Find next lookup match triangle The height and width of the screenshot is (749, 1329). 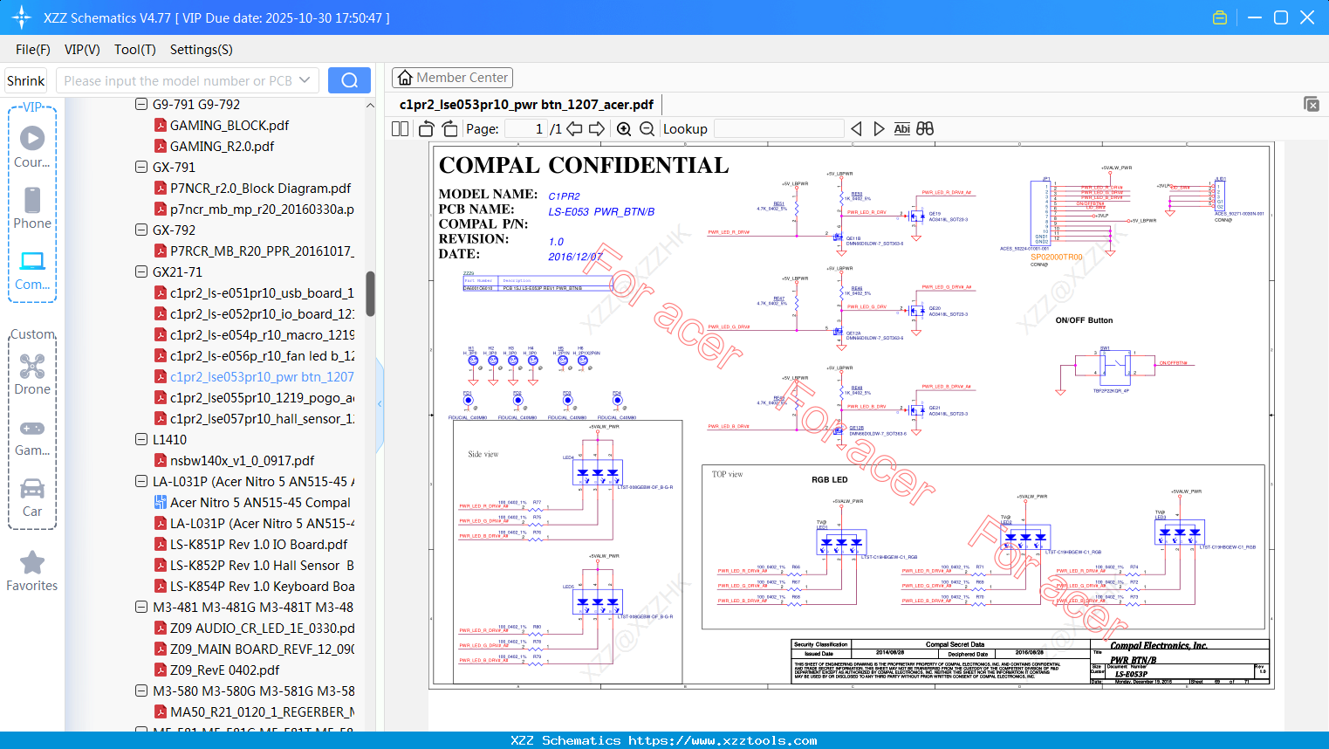click(x=879, y=128)
